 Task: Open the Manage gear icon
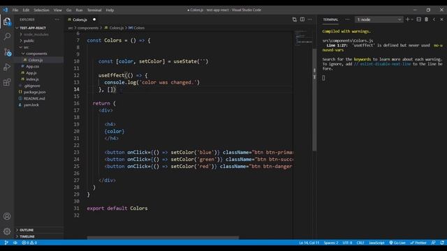7,231
